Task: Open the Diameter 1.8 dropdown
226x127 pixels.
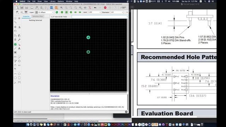Action: pos(117,12)
